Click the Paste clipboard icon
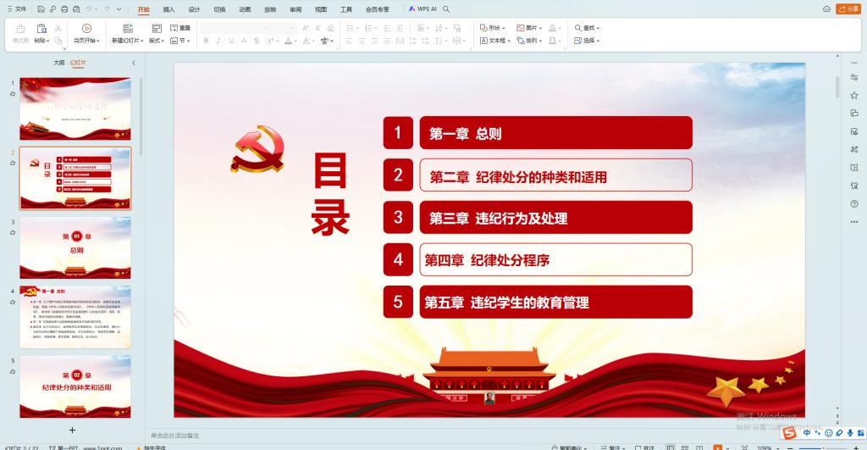The image size is (867, 450). point(40,29)
